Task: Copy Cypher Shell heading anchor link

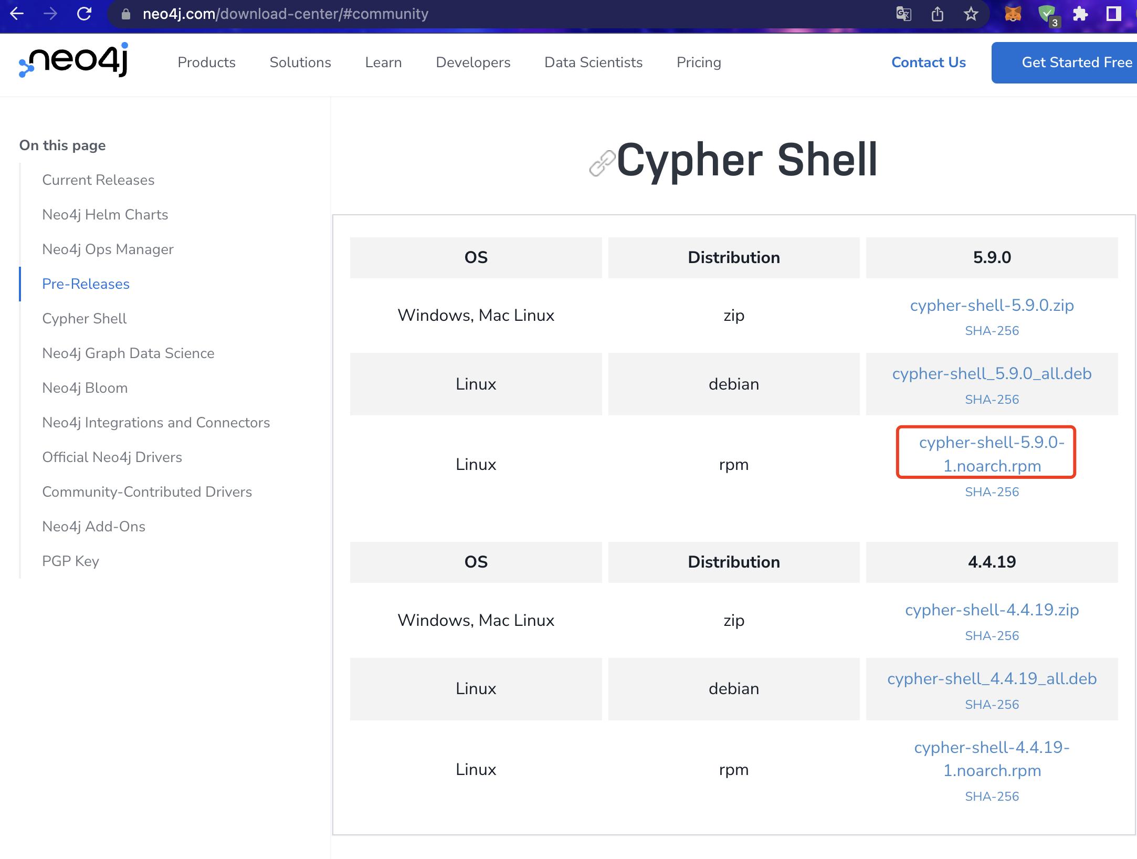Action: [602, 163]
